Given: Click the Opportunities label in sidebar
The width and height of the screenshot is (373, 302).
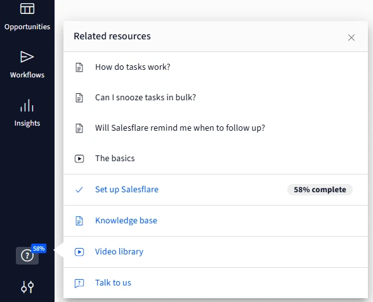Looking at the screenshot, I should coord(27,27).
